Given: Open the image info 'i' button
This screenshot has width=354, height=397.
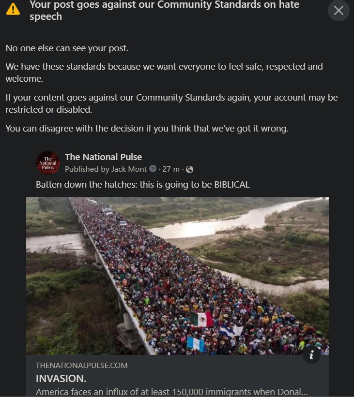Looking at the screenshot, I should tap(311, 354).
